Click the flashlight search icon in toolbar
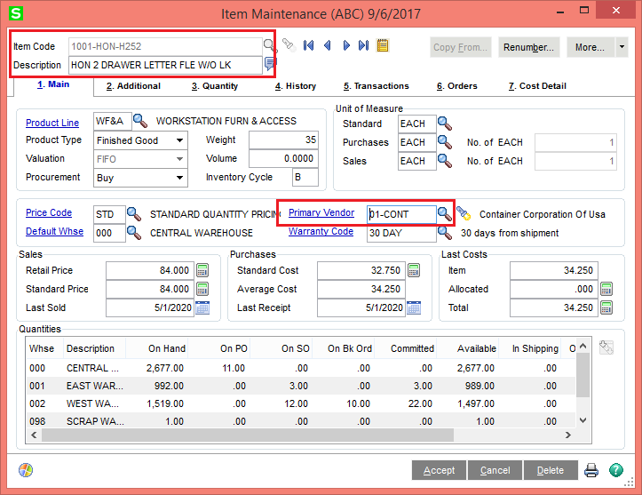The width and height of the screenshot is (642, 495). coord(289,44)
